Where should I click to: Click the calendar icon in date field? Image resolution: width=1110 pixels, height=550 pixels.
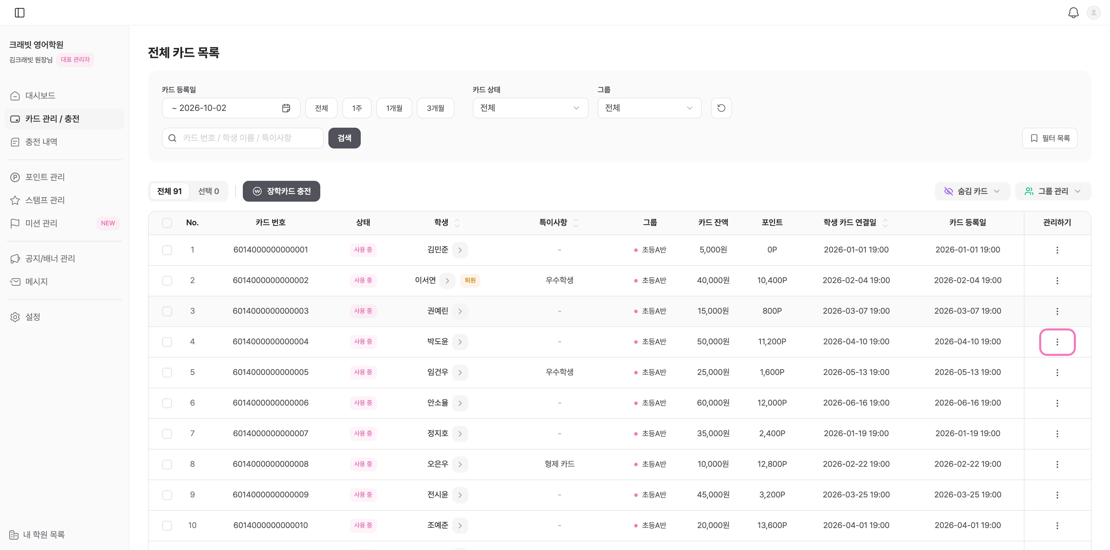click(286, 108)
